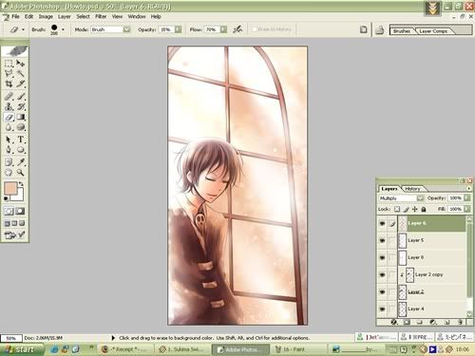Click create new layer icon

446,322
